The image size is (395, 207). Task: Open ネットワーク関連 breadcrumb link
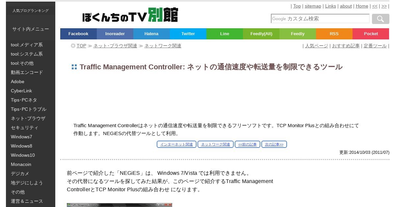[163, 46]
